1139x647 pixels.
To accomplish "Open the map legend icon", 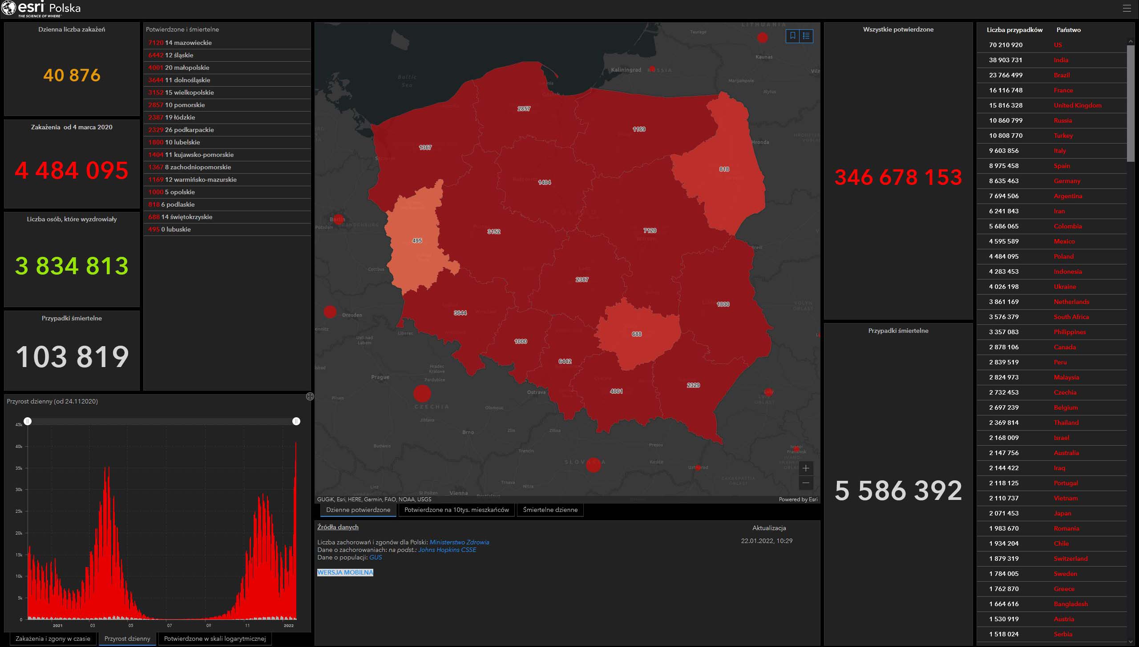I will tap(806, 36).
